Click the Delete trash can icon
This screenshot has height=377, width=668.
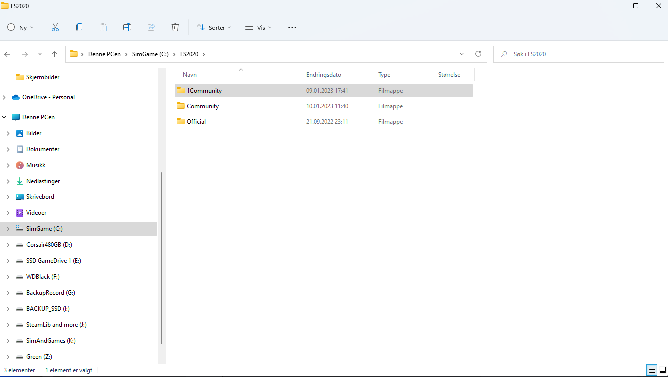(x=175, y=28)
